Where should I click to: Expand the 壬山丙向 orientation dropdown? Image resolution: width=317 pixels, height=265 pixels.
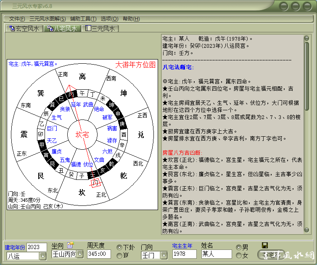pos(80,254)
